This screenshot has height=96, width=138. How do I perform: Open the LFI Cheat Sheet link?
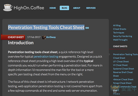[121, 62]
